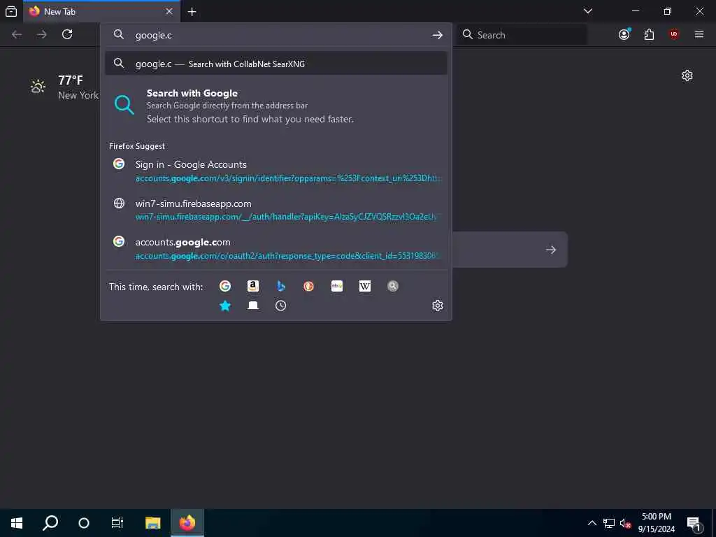Open a new tab with plus button
Viewport: 716px width, 537px height.
192,12
